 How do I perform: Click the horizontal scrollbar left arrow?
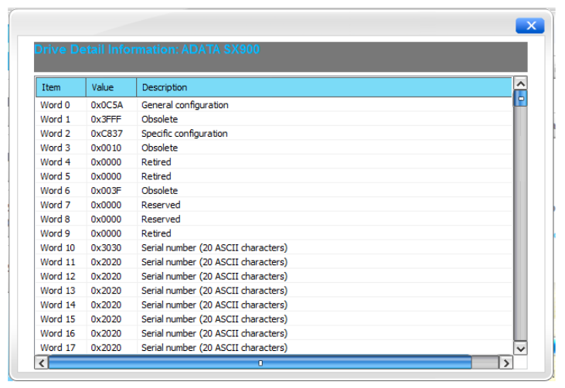[x=42, y=362]
